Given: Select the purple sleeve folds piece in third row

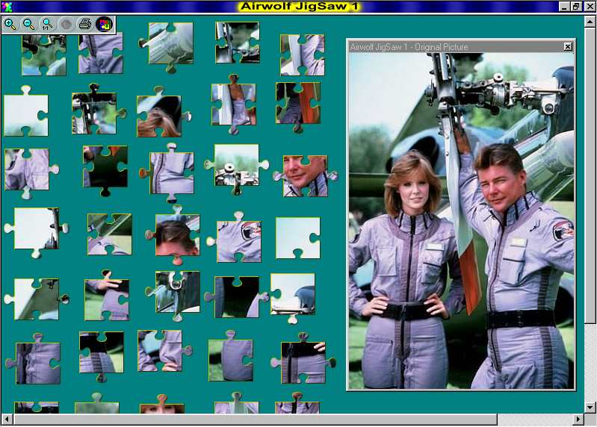Looking at the screenshot, I should tap(31, 172).
